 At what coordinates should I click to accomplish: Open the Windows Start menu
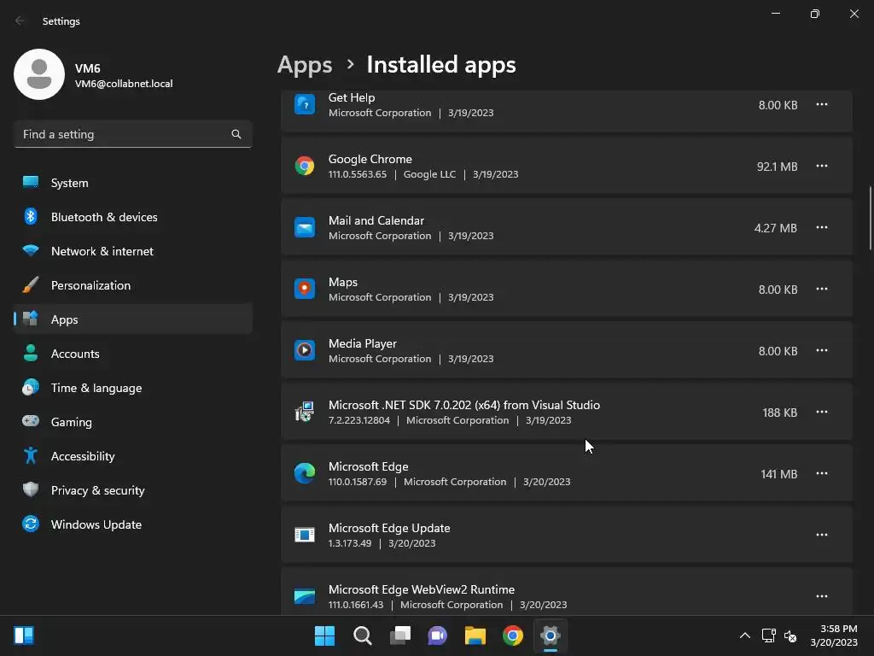pyautogui.click(x=324, y=635)
